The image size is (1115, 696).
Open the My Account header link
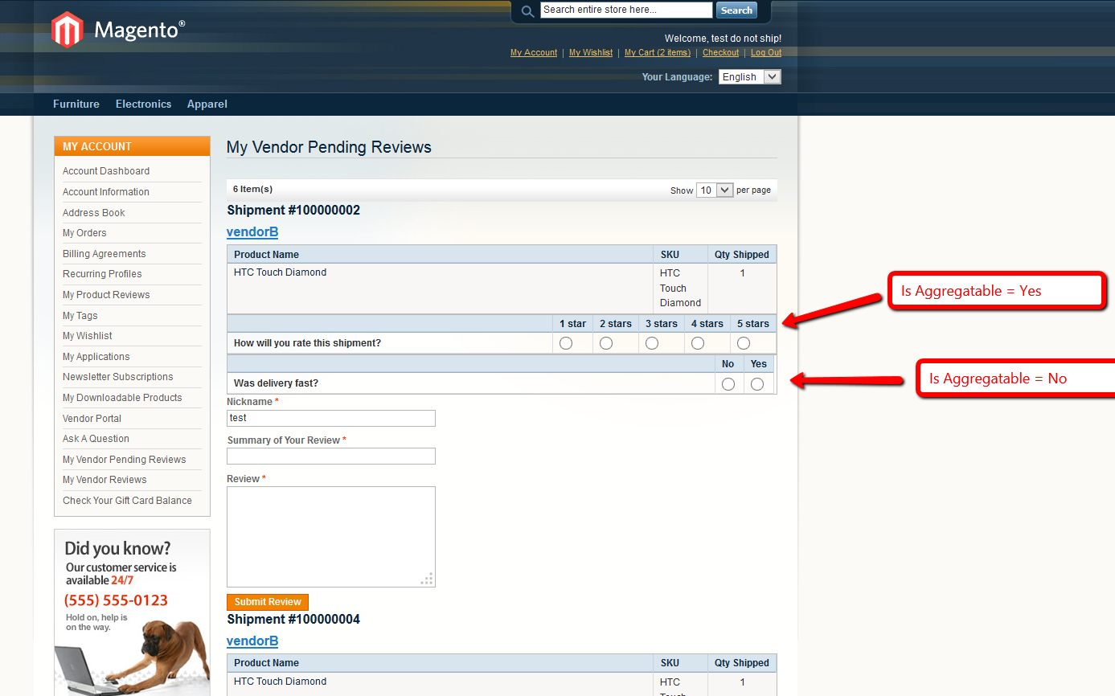click(x=534, y=52)
